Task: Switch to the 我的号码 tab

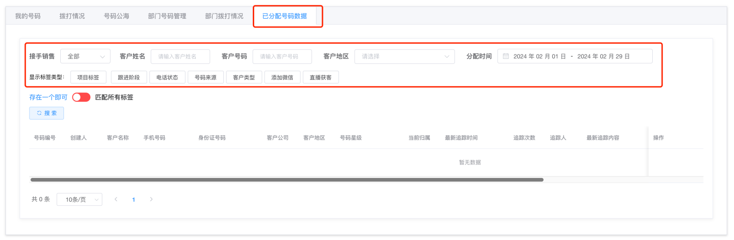Action: [x=28, y=16]
